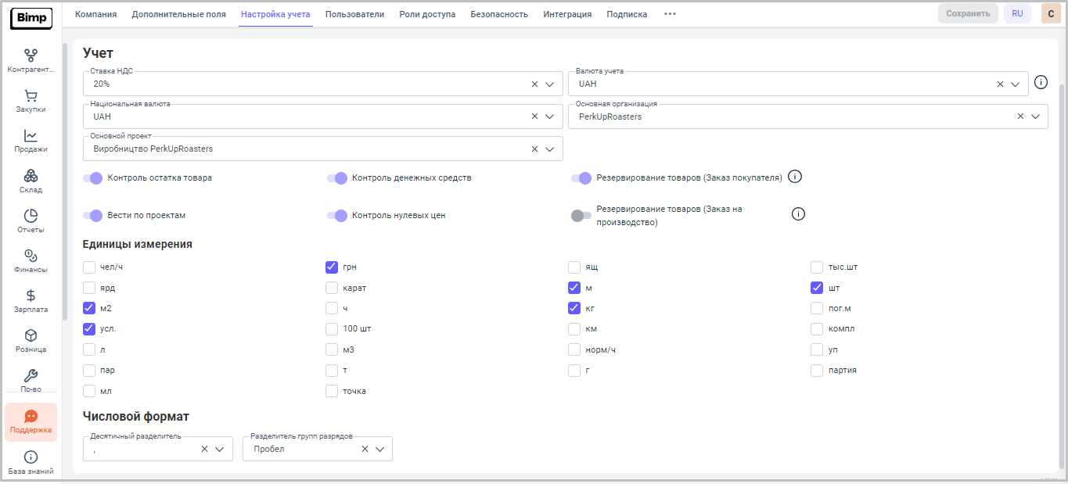Switch to the Пользователи tab

click(x=354, y=14)
